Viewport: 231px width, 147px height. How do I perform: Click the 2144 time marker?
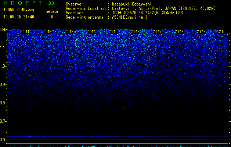pyautogui.click(x=91, y=32)
